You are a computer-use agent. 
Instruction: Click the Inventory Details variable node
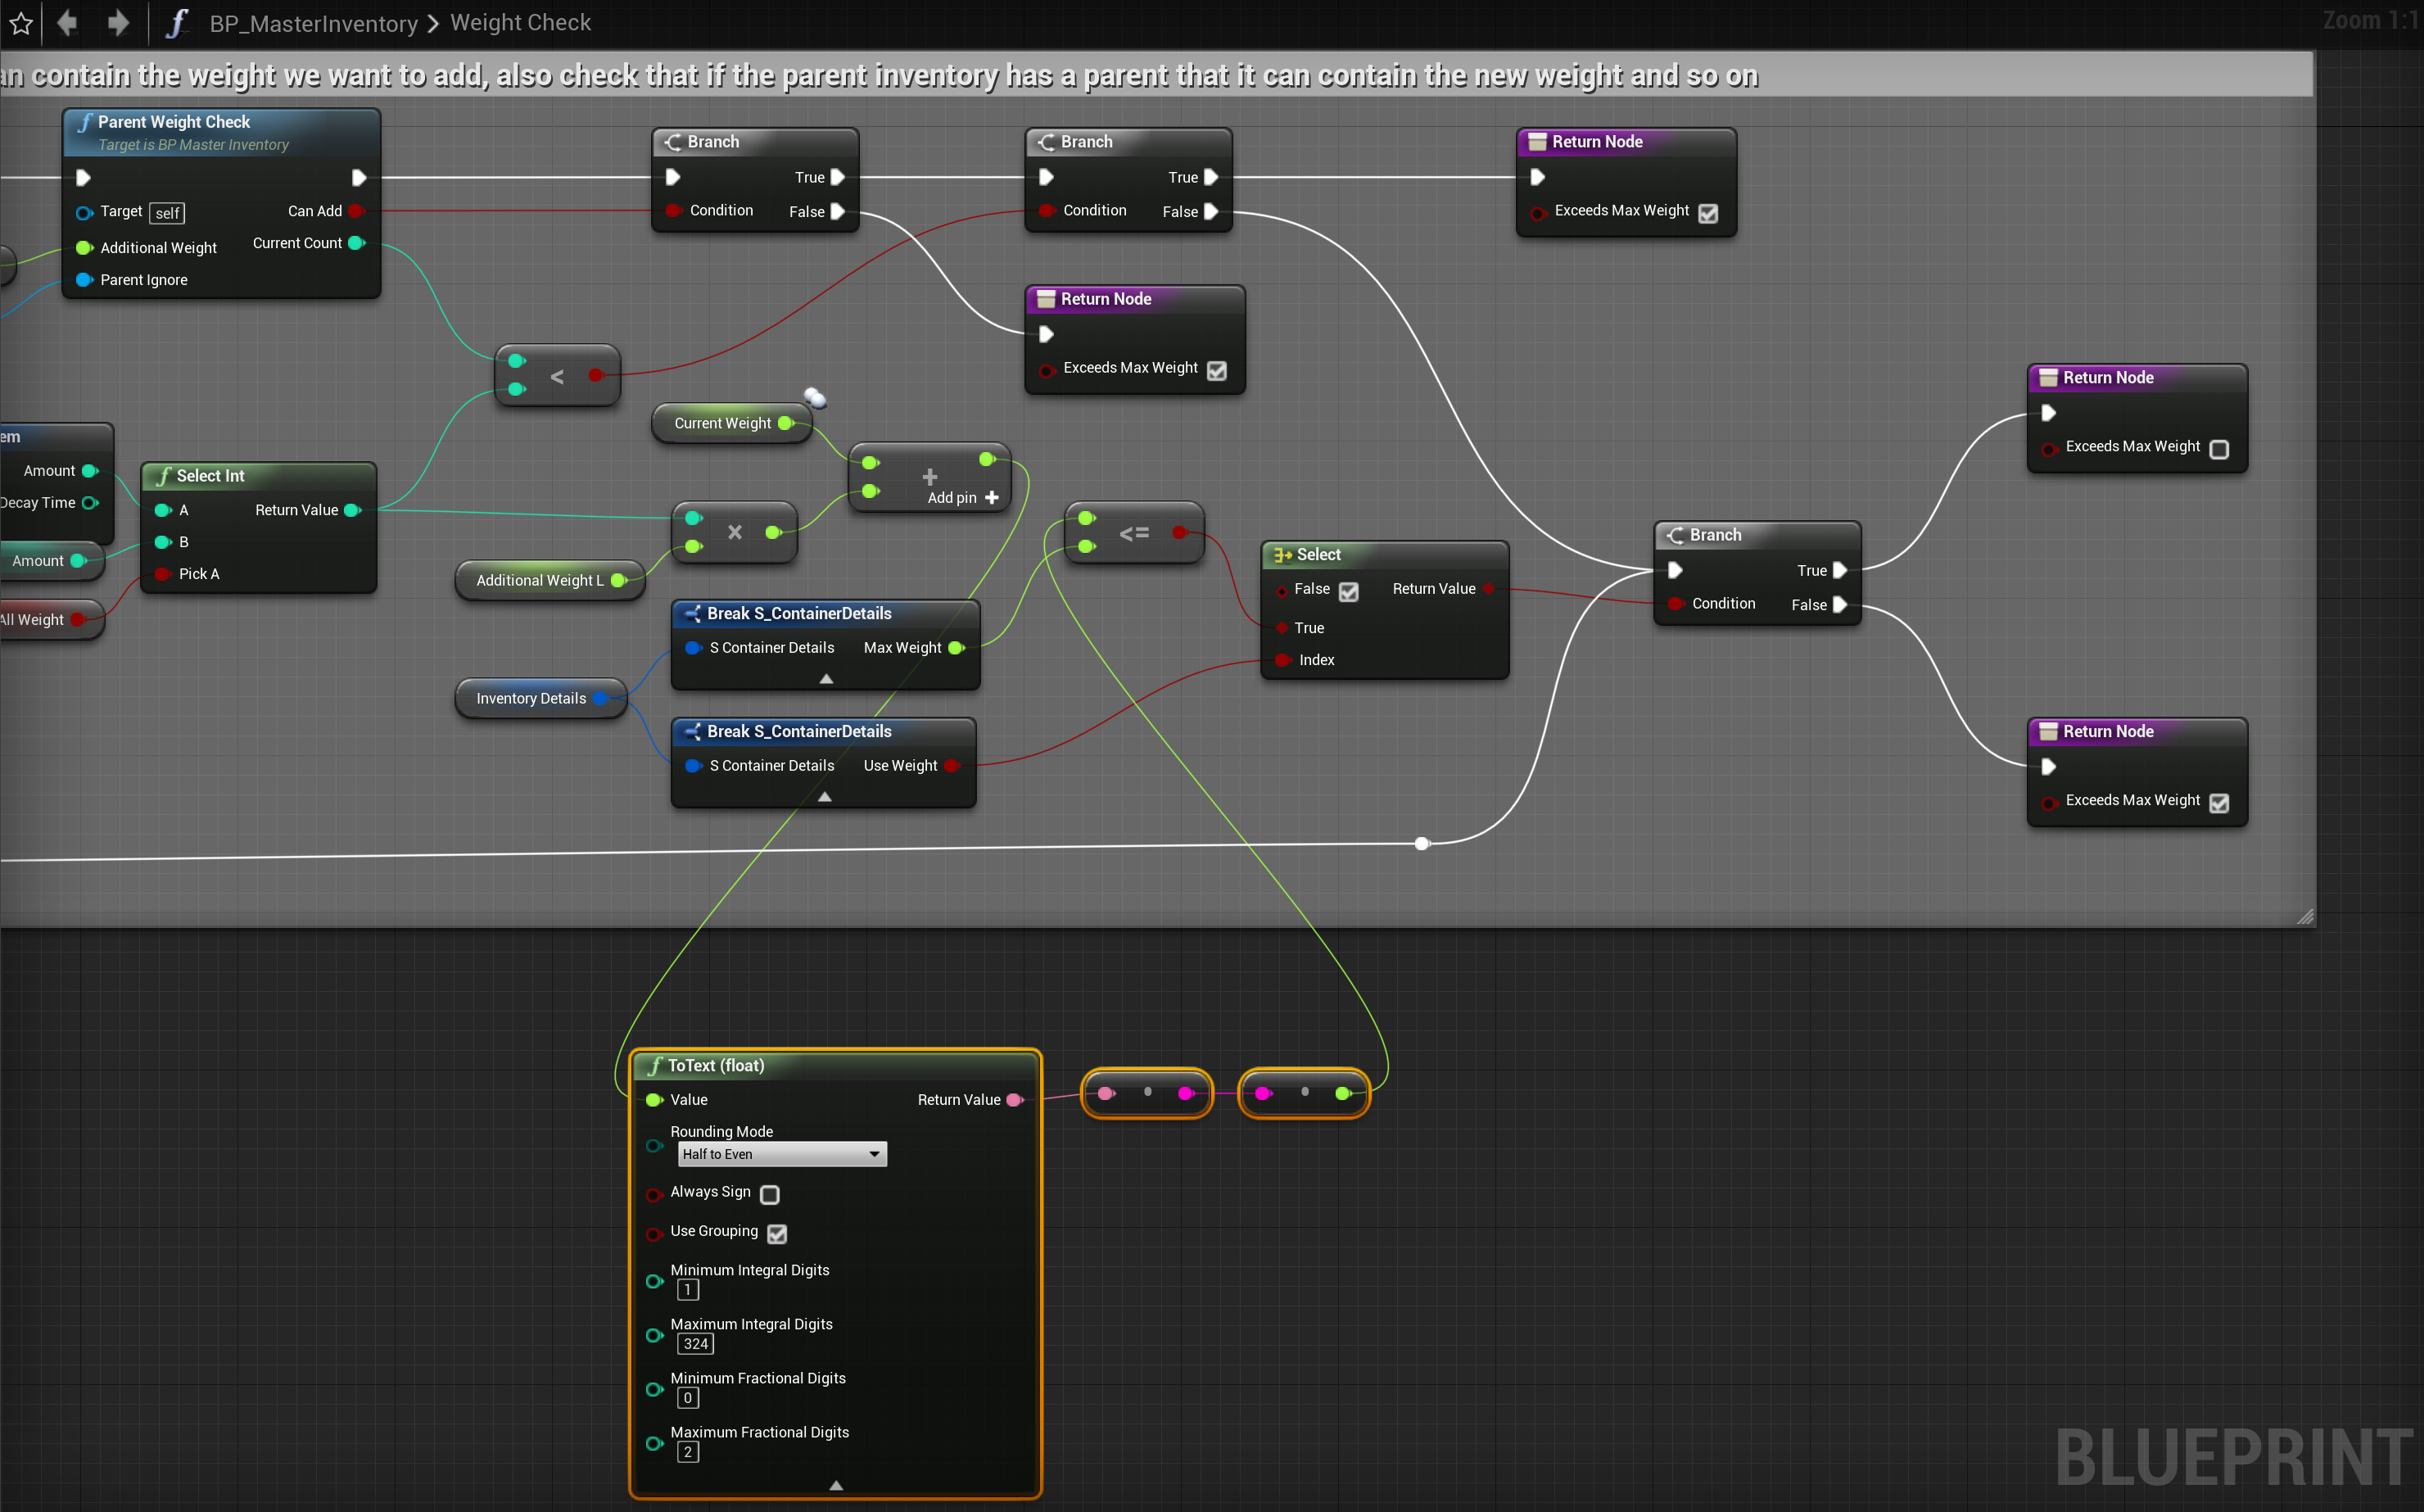pyautogui.click(x=531, y=698)
